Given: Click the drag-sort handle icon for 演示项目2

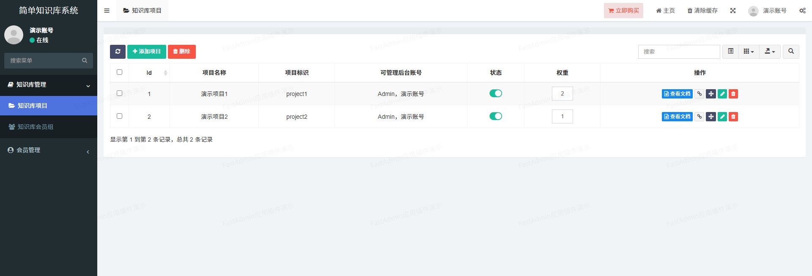Looking at the screenshot, I should [x=711, y=117].
